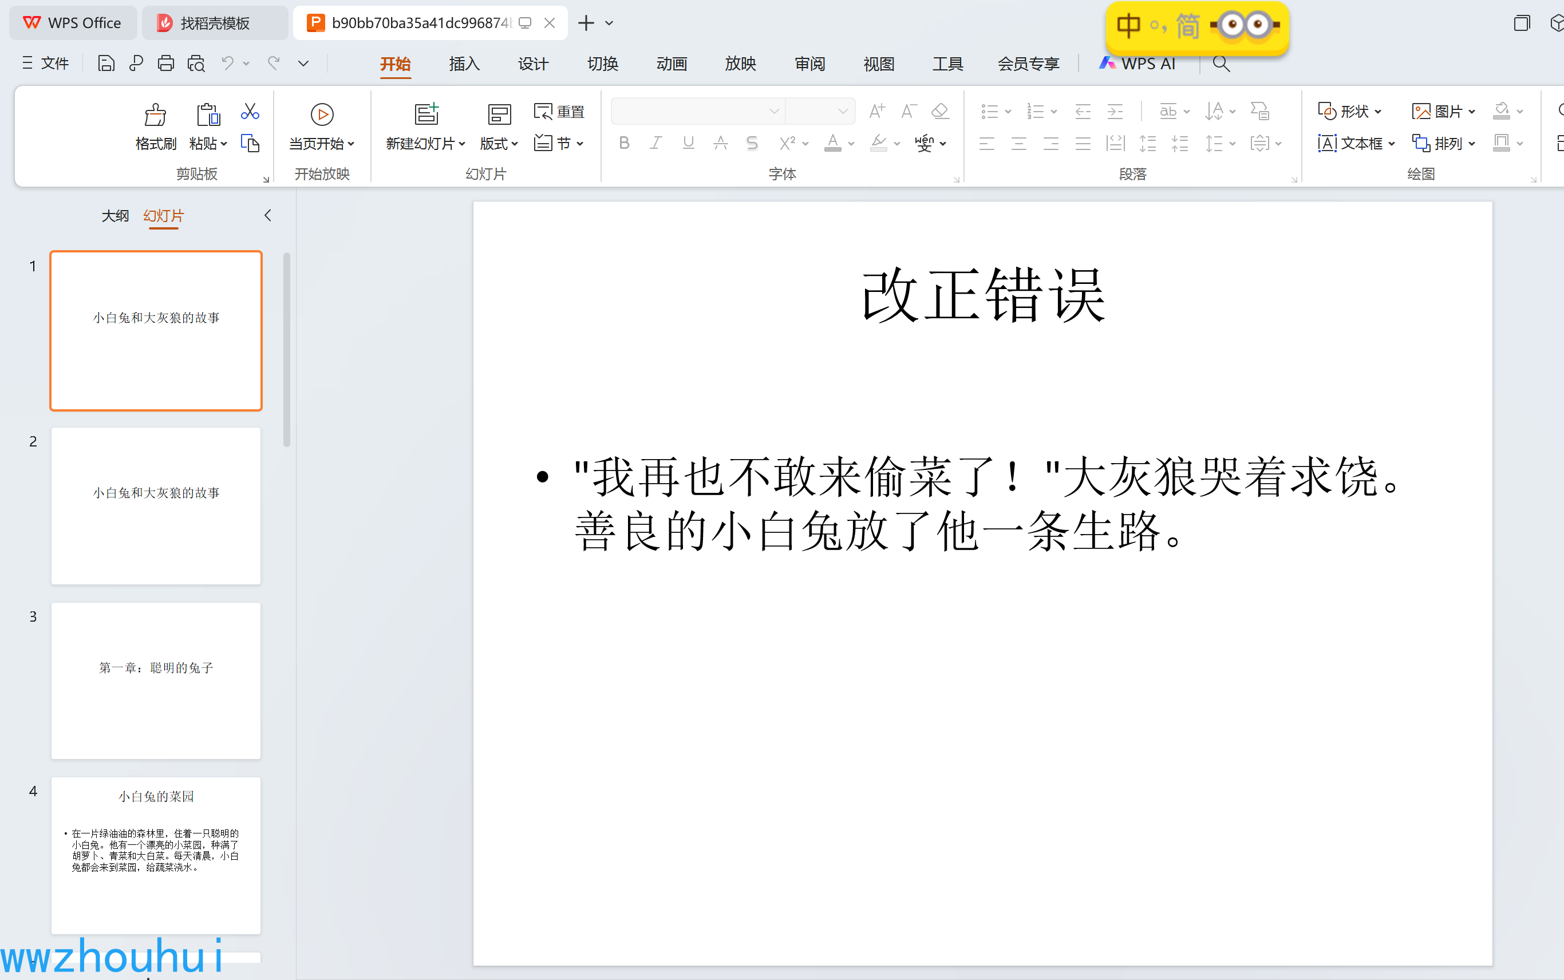Switch to the Outline pane tab

pyautogui.click(x=114, y=216)
